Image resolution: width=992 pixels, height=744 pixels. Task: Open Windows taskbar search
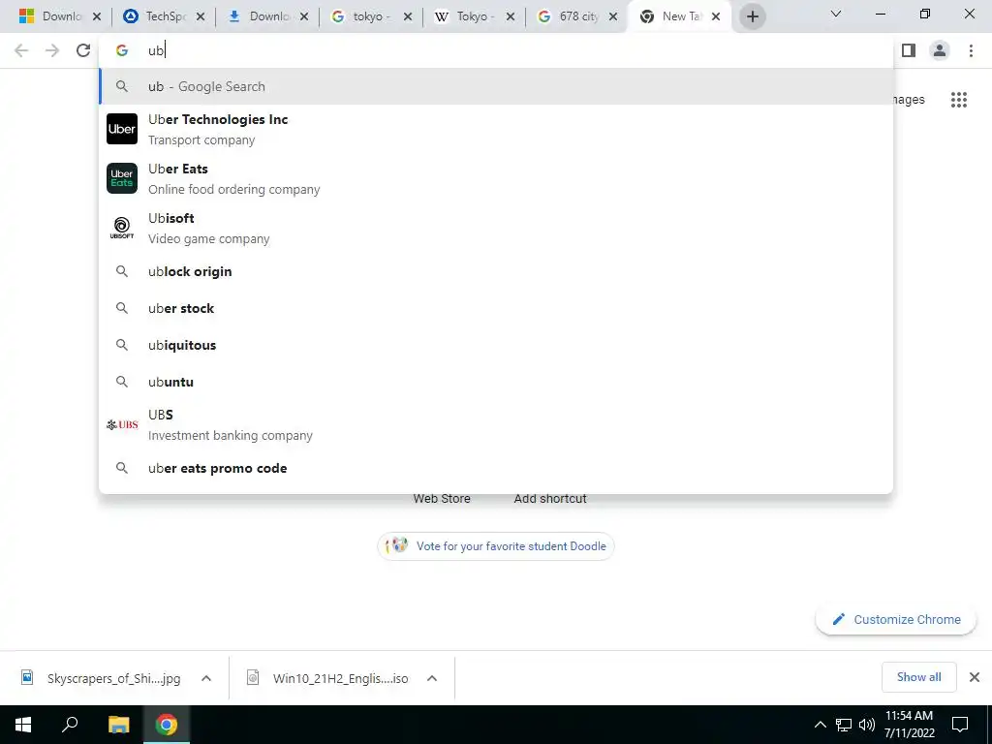point(70,725)
